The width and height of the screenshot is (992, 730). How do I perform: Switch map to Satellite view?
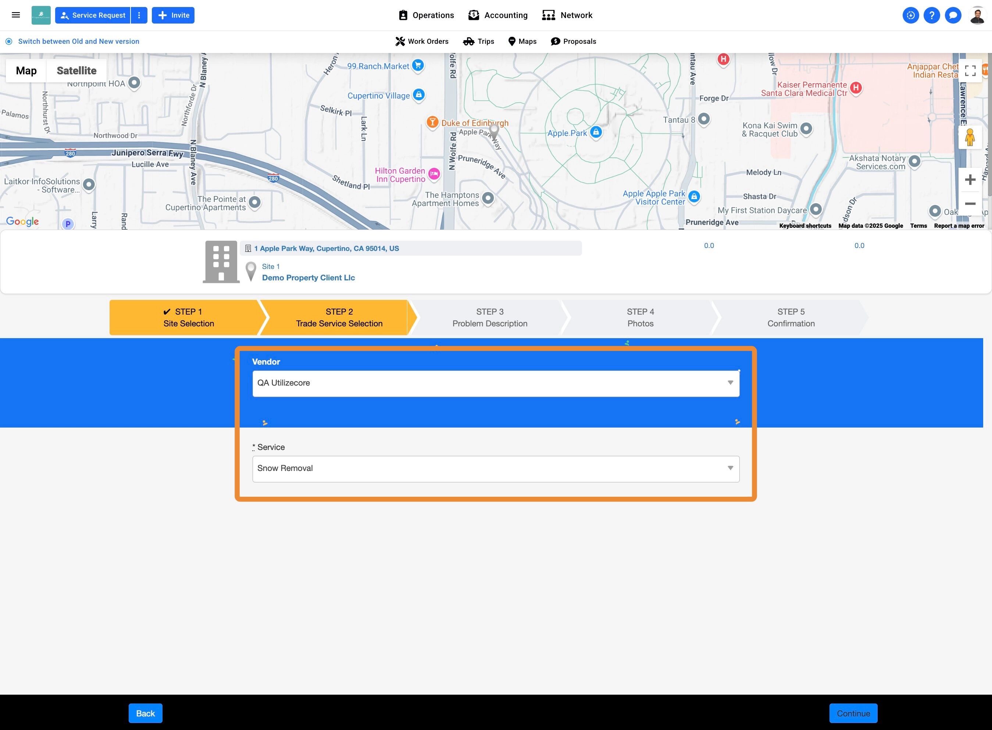pyautogui.click(x=76, y=71)
